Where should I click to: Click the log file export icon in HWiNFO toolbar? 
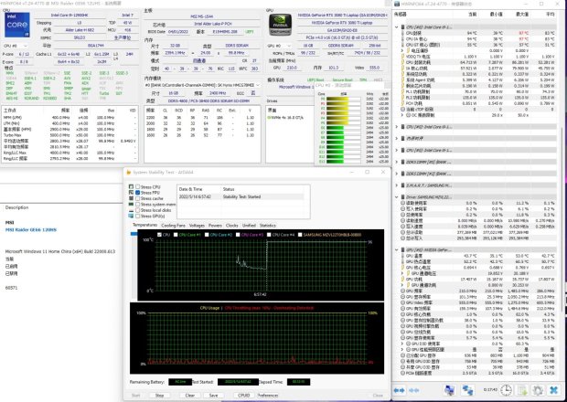pyautogui.click(x=522, y=390)
